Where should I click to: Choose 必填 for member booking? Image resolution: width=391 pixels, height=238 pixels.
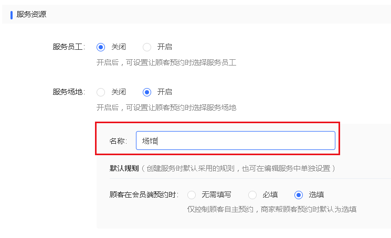252,194
